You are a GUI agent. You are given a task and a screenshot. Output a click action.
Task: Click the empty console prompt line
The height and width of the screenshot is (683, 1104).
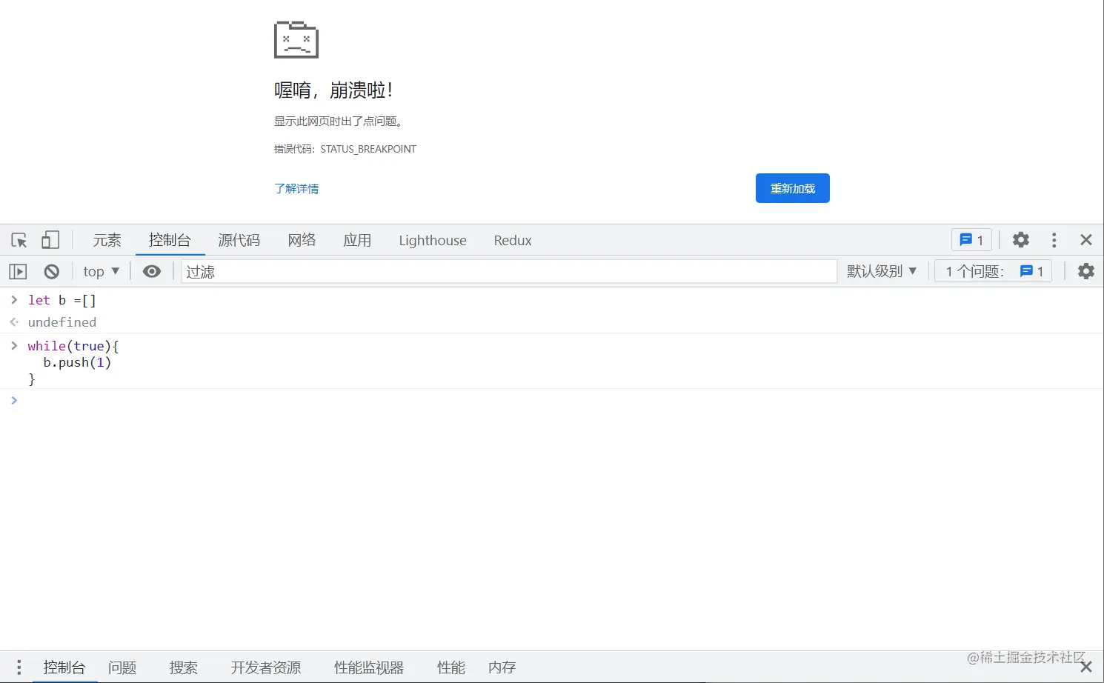[x=552, y=401]
